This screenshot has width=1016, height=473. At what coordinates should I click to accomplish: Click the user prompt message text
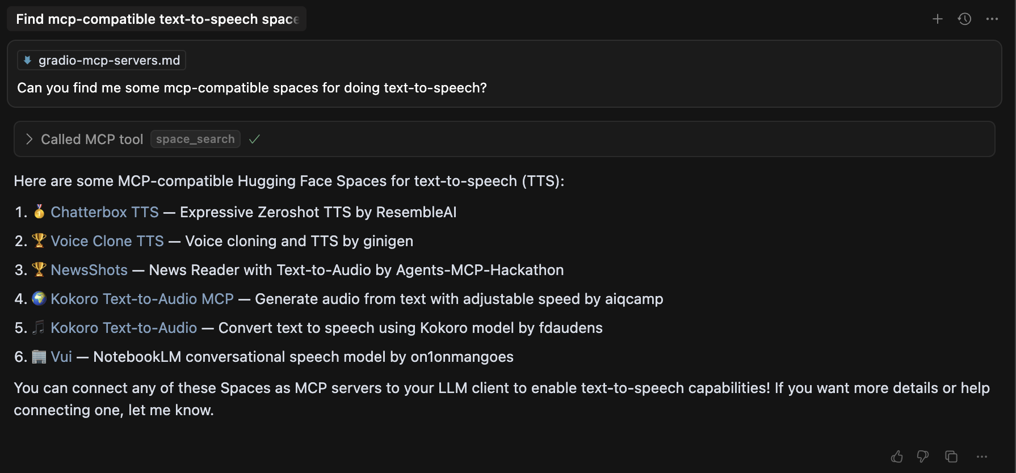coord(252,88)
